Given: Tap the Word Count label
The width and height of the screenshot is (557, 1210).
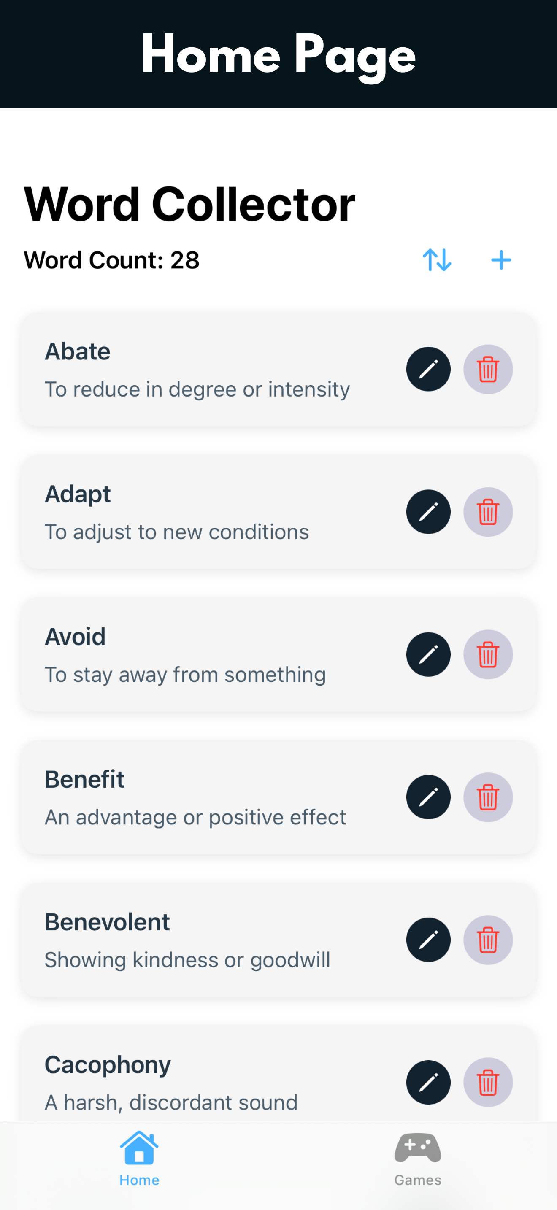Looking at the screenshot, I should click(112, 260).
